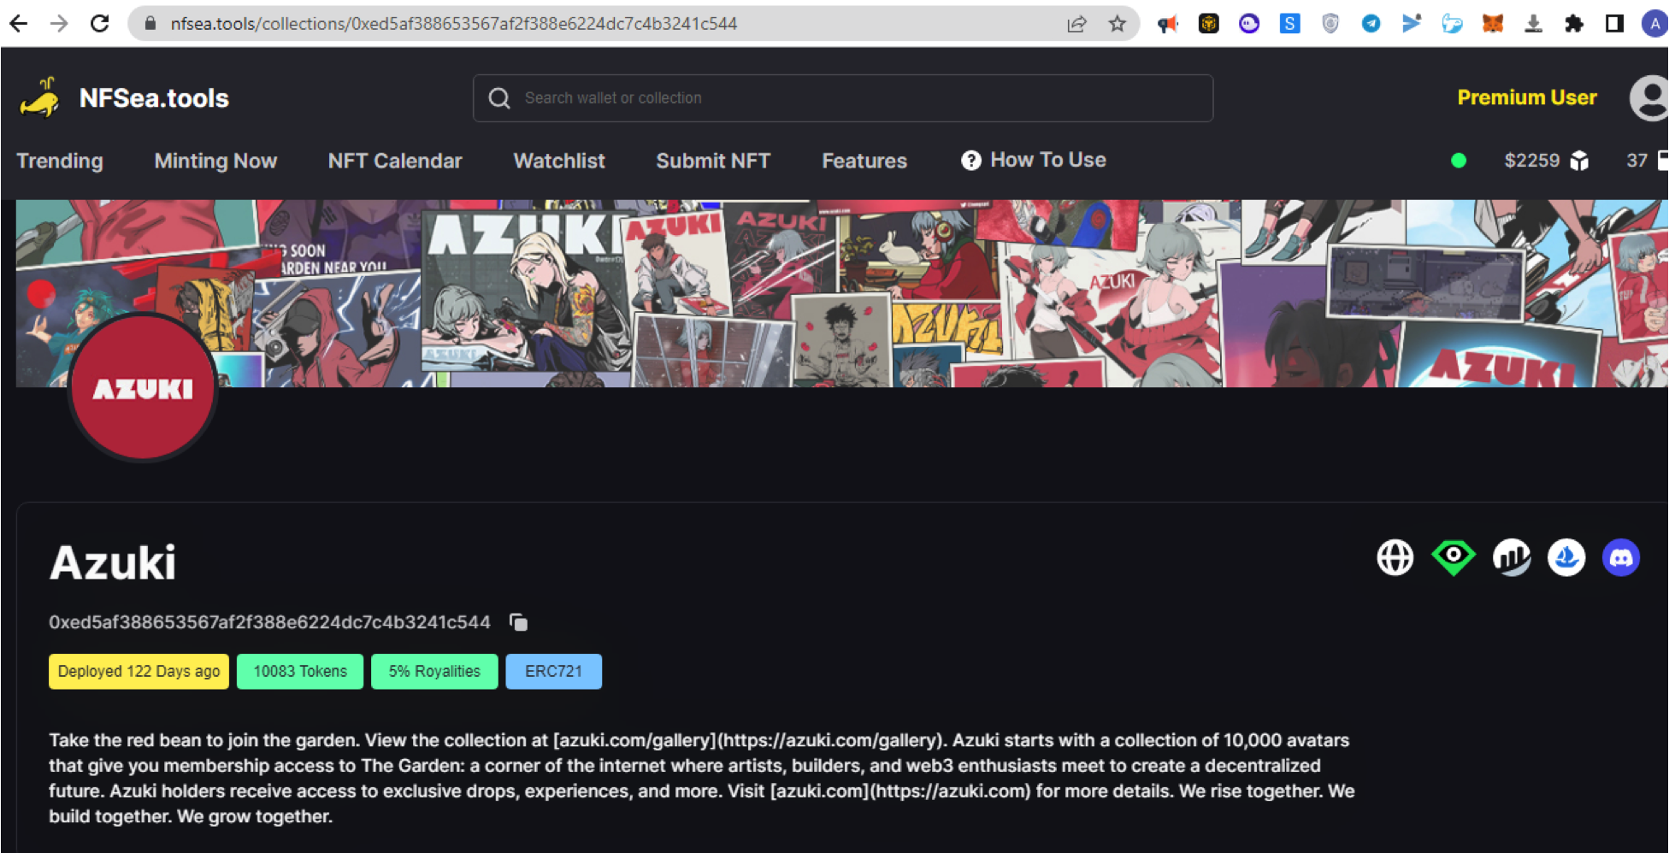Open the Azuki Discord link

tap(1621, 558)
